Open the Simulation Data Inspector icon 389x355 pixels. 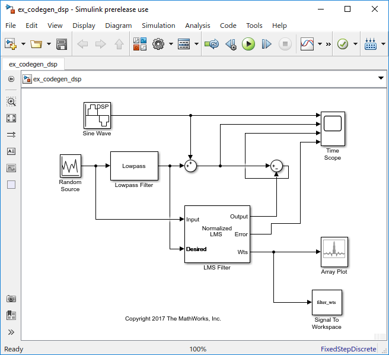pos(307,44)
